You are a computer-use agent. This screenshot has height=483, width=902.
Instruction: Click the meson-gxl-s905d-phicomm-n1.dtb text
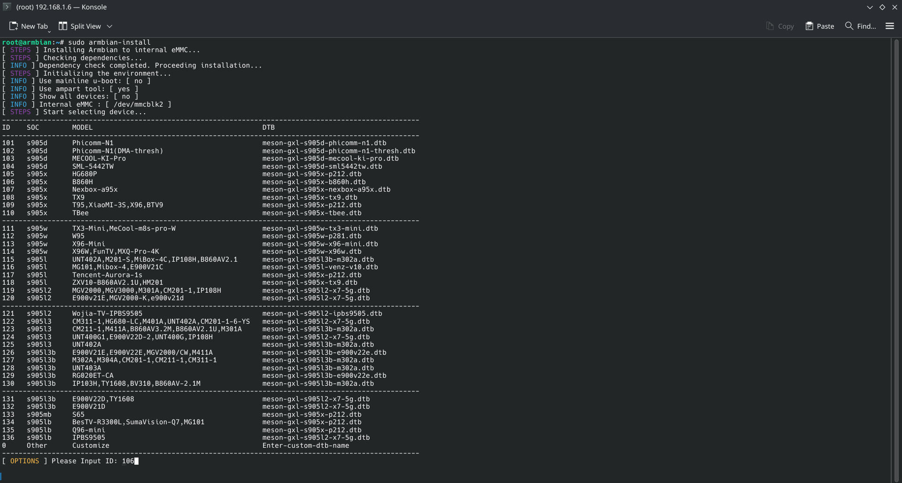tap(324, 143)
